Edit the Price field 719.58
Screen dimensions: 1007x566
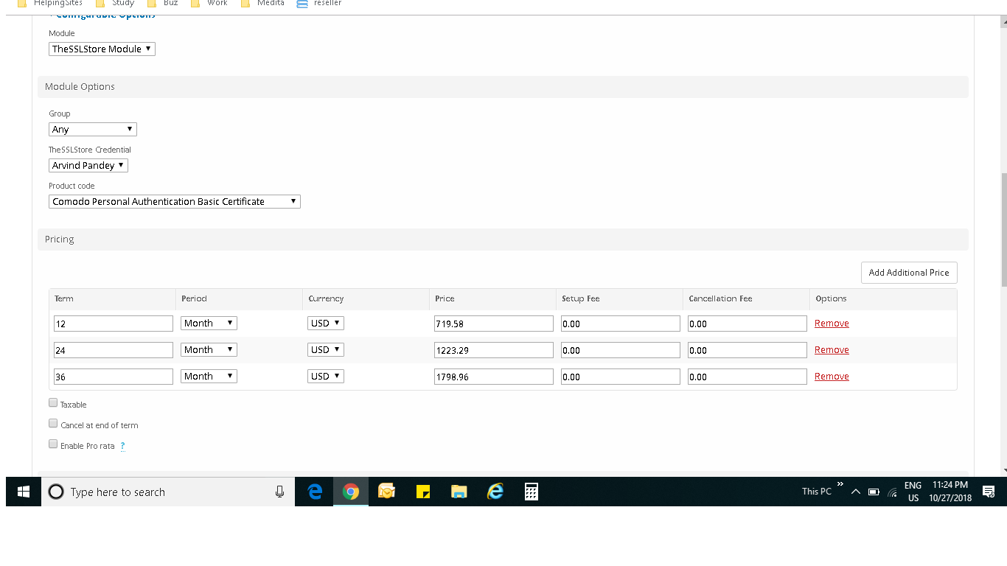(494, 324)
